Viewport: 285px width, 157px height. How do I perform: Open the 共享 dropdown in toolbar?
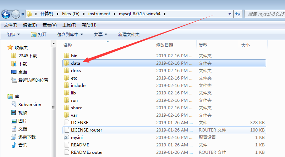pyautogui.click(x=100, y=34)
